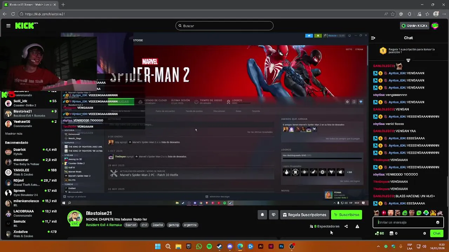Screen dimensions: 449x252
Task: Select the Spanish stream tag
Action: pos(130,225)
